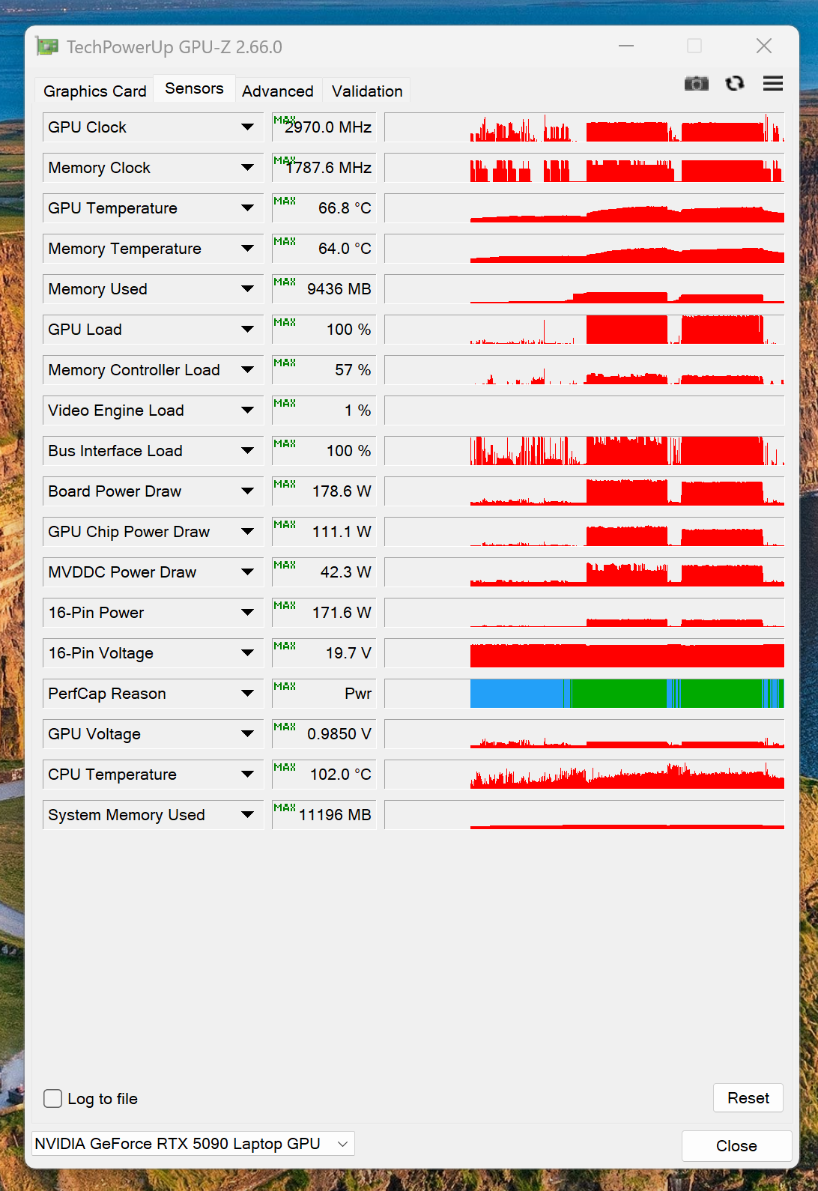Open the 16-Pin Voltage dropdown

point(247,653)
